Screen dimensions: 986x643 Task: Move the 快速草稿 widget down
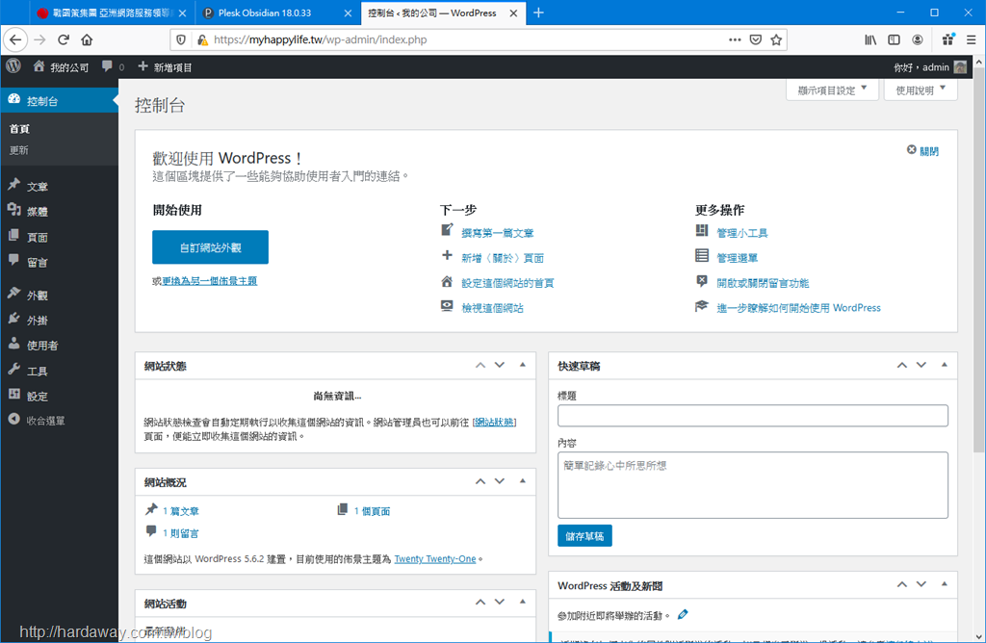[x=921, y=365]
